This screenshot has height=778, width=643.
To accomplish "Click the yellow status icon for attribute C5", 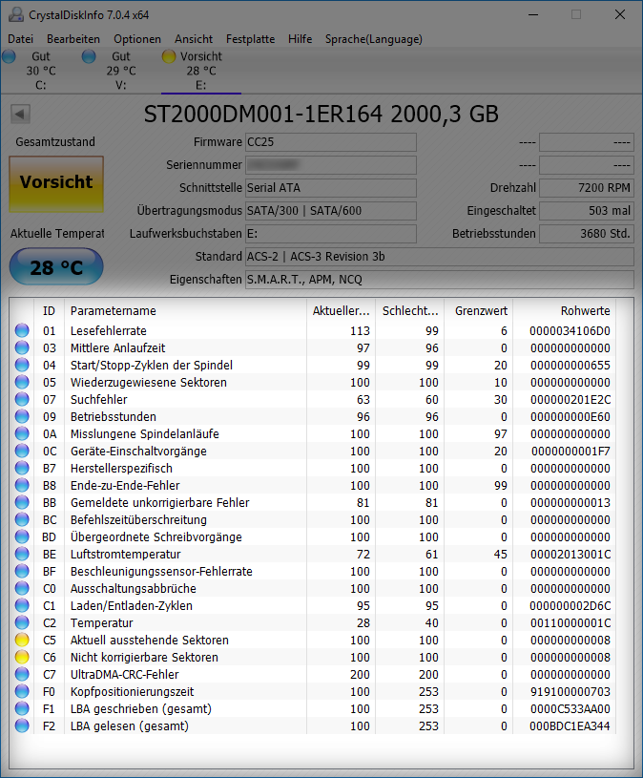I will point(22,641).
